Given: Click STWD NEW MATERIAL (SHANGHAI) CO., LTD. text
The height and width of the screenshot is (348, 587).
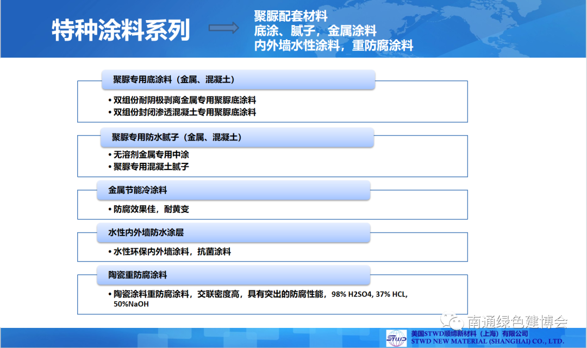Looking at the screenshot, I should pos(488,341).
